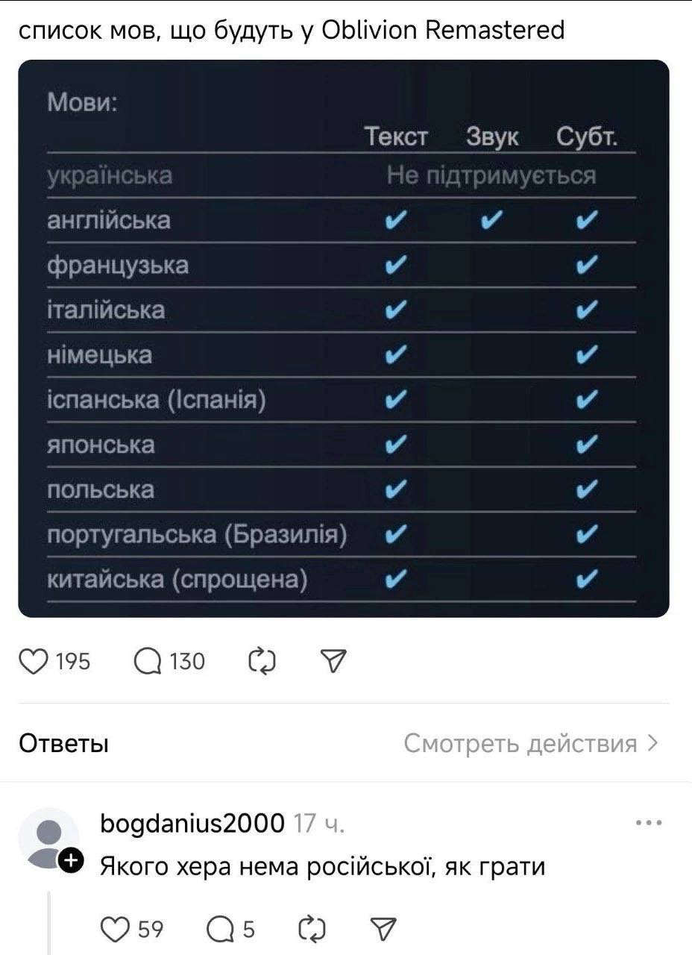Repost the Oblivion Remastered languages post
This screenshot has height=955, width=692.
point(262,661)
